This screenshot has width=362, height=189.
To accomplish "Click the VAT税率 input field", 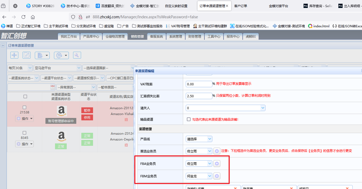I will coord(199,84).
